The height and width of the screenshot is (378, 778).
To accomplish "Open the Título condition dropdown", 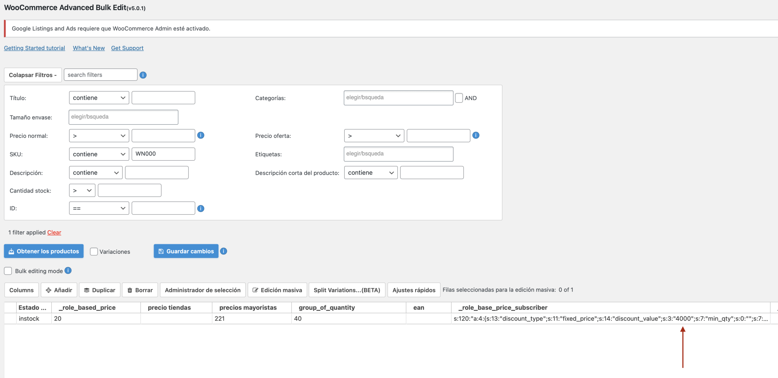I will coord(99,98).
